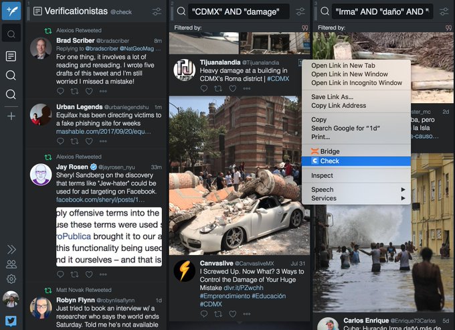Image resolution: width=455 pixels, height=330 pixels.
Task: Click the @bradscriber reply mention
Action: click(x=102, y=48)
